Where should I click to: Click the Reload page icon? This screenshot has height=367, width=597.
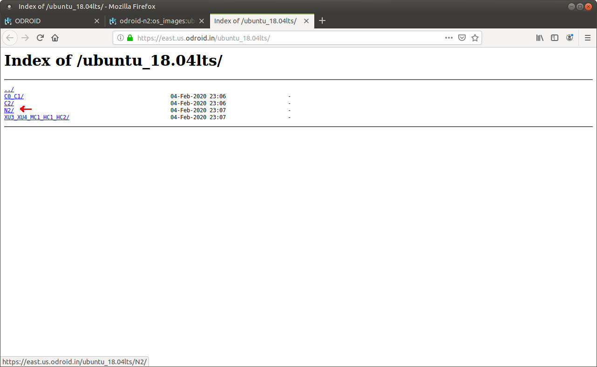point(40,38)
